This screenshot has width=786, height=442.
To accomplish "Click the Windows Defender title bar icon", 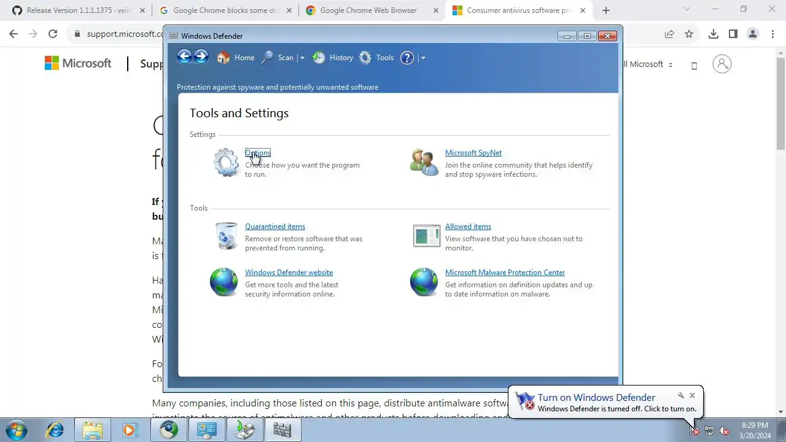I will 173,36.
